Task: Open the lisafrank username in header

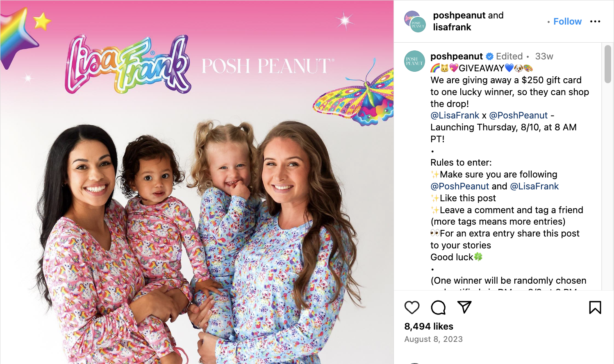Action: [452, 27]
